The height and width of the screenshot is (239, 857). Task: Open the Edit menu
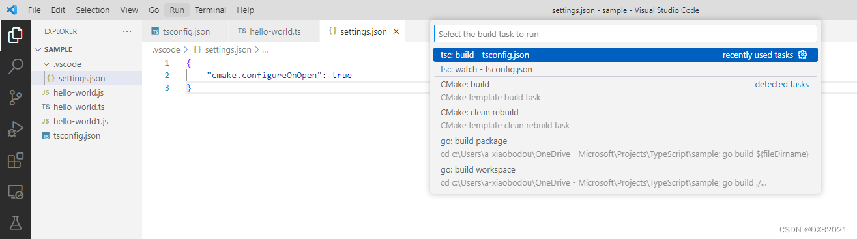pyautogui.click(x=58, y=10)
